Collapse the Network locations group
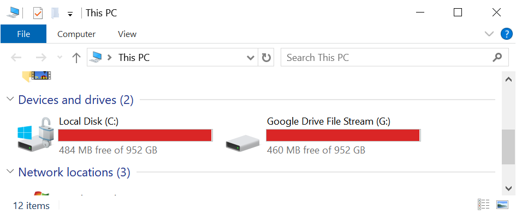516x215 pixels. (10, 171)
